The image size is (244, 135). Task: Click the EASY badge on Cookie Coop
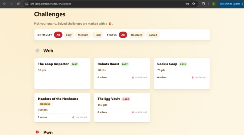pos(183,64)
